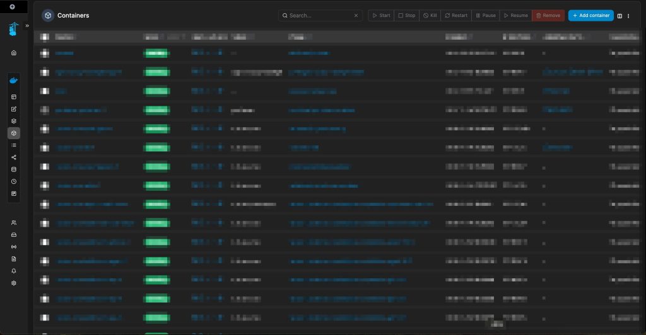
Task: Open the table columns visibility menu
Action: [620, 16]
